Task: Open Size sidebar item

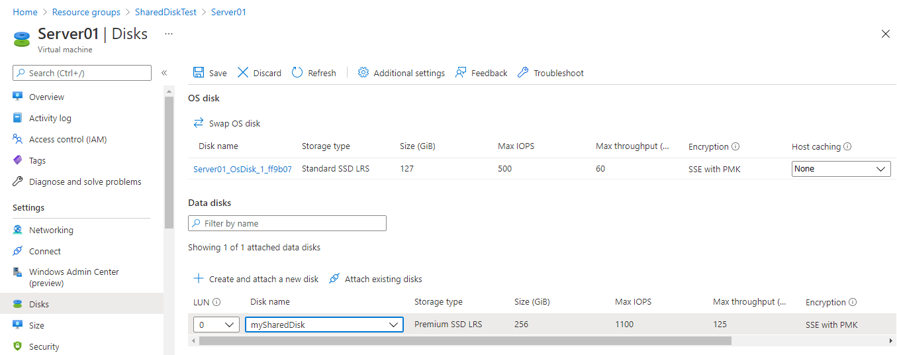Action: click(37, 325)
